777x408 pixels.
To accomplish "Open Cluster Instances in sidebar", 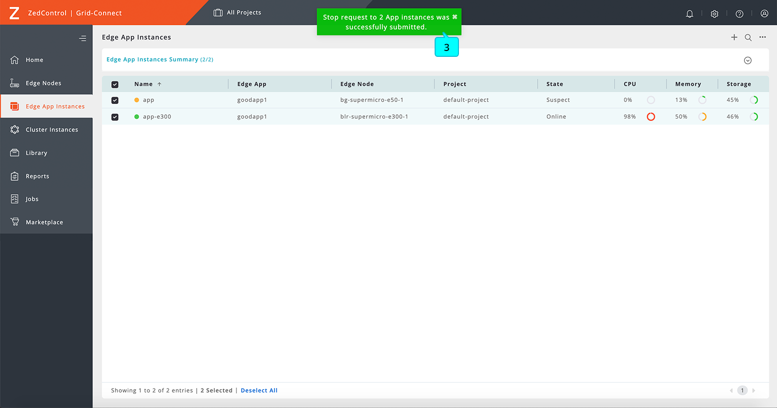I will tap(46, 130).
